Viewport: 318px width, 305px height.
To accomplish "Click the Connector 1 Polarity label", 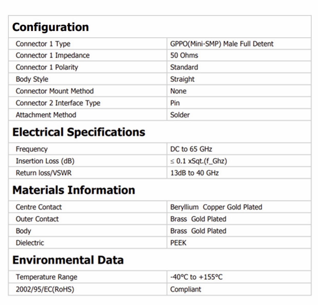I will click(47, 67).
